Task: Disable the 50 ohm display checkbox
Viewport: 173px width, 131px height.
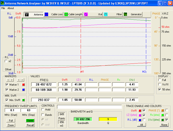Action: [159, 89]
